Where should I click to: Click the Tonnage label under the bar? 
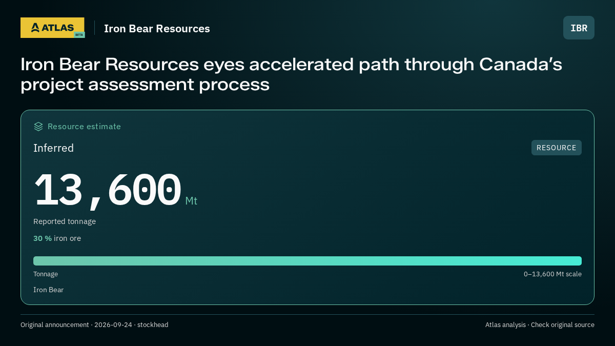46,274
